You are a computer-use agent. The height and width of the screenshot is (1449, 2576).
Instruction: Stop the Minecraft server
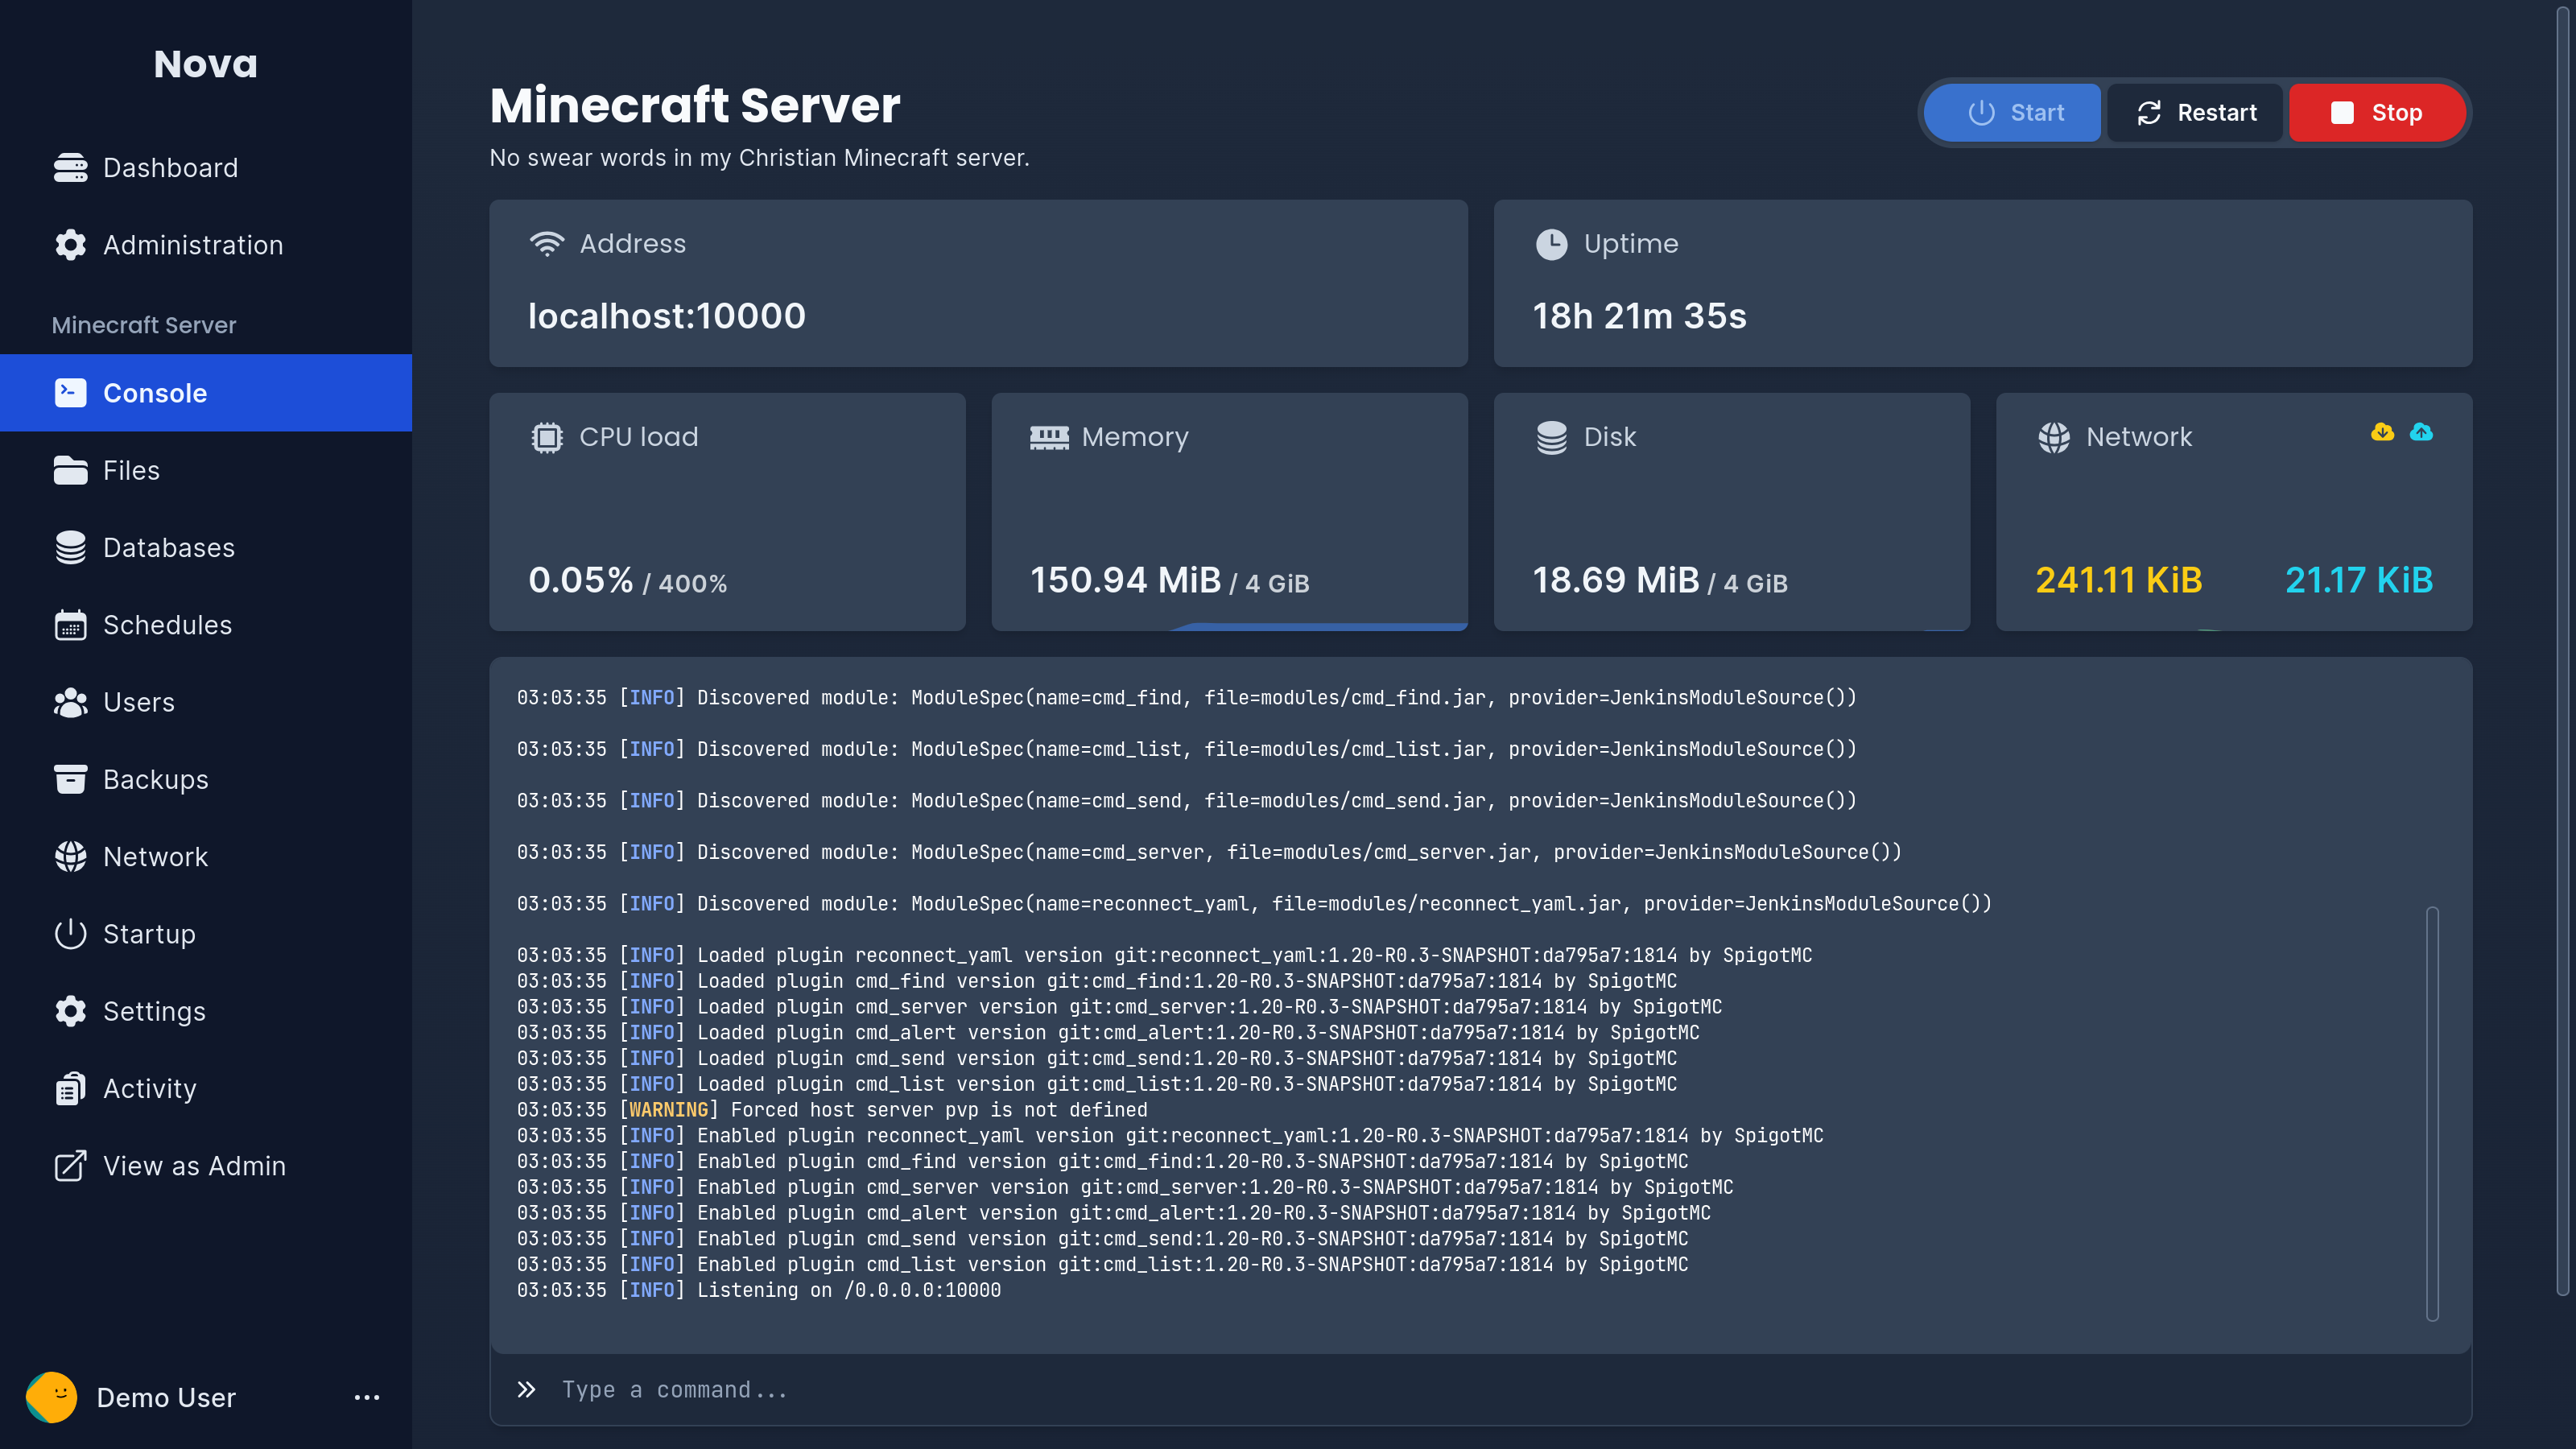2377,113
